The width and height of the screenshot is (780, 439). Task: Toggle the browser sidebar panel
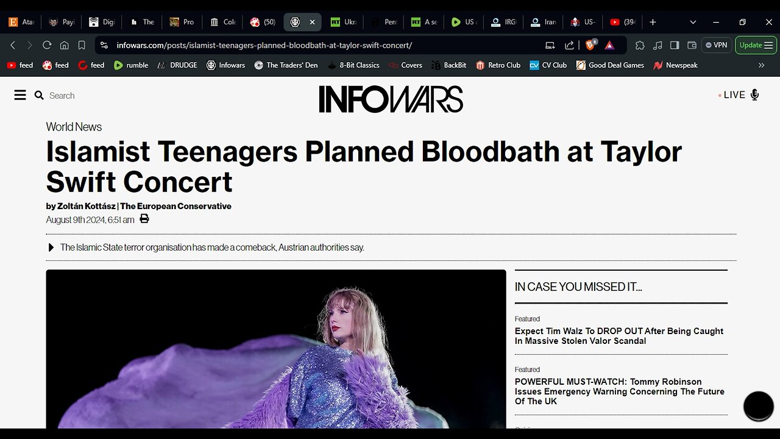coord(675,45)
